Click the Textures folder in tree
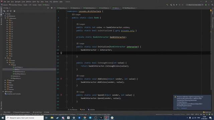This screenshot has height=120, width=214. pyautogui.click(x=10, y=89)
